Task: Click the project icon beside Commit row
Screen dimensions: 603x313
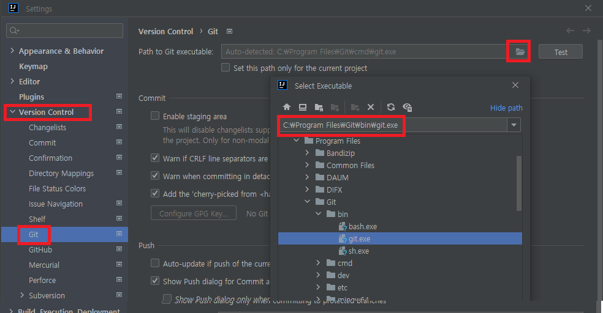Action: [119, 142]
